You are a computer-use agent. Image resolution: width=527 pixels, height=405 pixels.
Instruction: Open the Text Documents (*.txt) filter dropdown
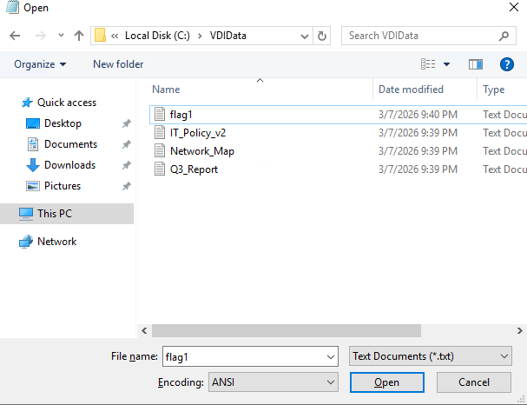click(x=431, y=356)
